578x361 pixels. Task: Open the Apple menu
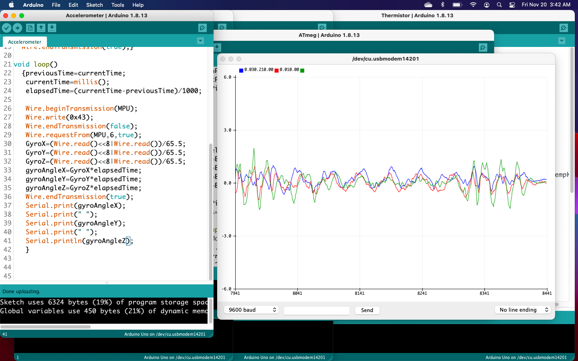click(x=11, y=5)
